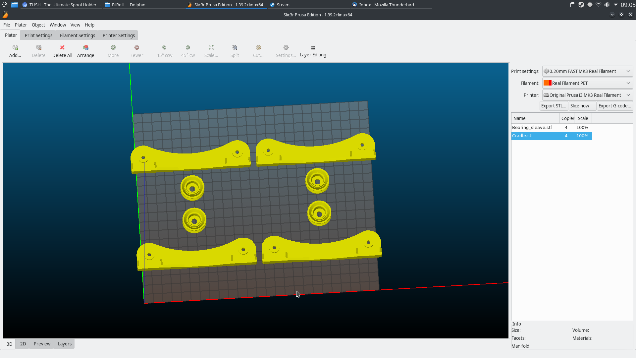Click the Delete object toolbar icon
Viewport: 636px width, 358px height.
39,48
